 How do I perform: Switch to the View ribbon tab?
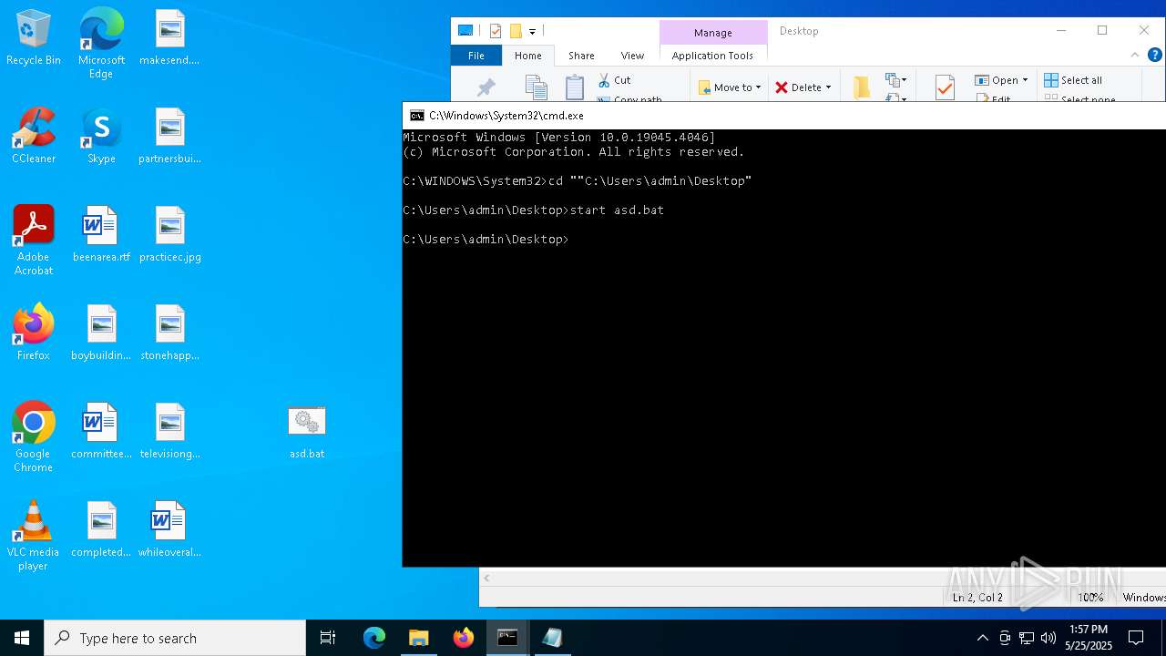(632, 56)
